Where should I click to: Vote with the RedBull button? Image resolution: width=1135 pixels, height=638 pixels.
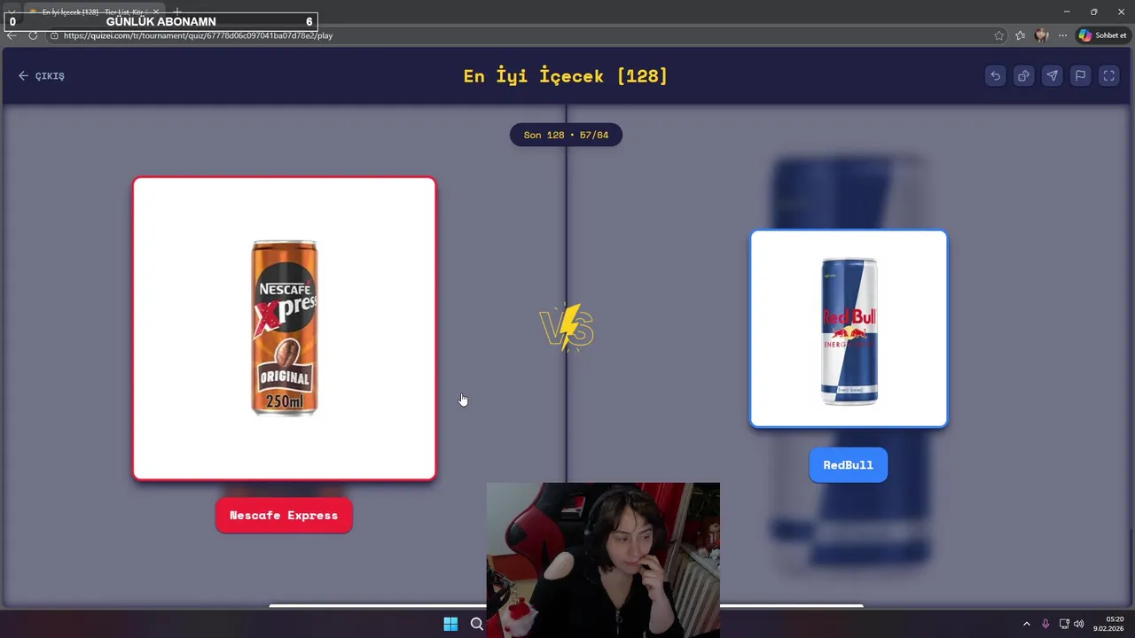848,465
